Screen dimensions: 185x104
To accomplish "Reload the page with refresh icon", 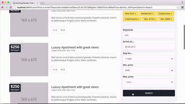I will click(x=11, y=7).
